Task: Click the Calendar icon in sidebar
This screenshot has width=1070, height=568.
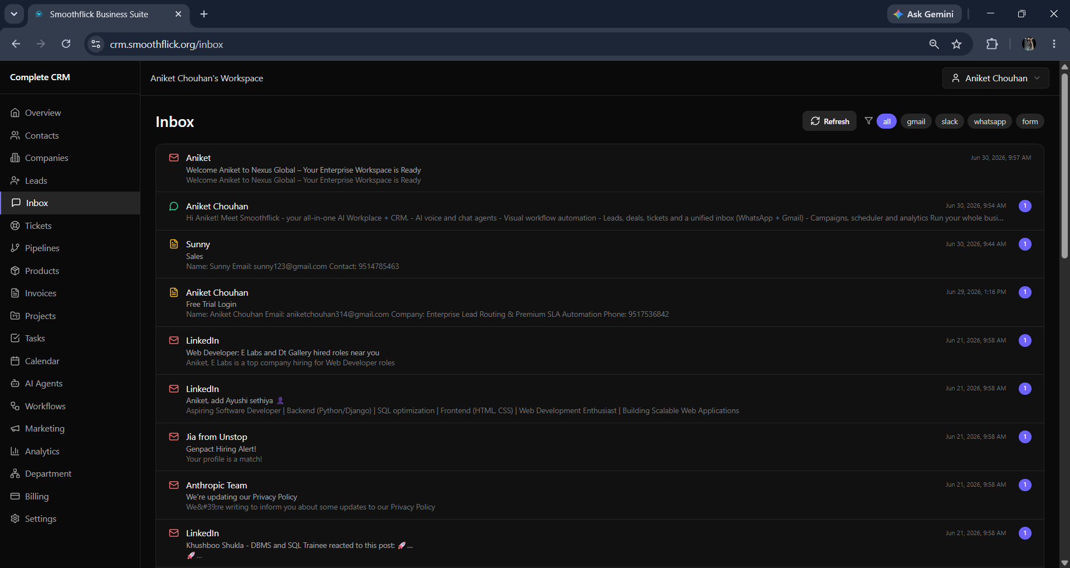Action: pos(15,361)
